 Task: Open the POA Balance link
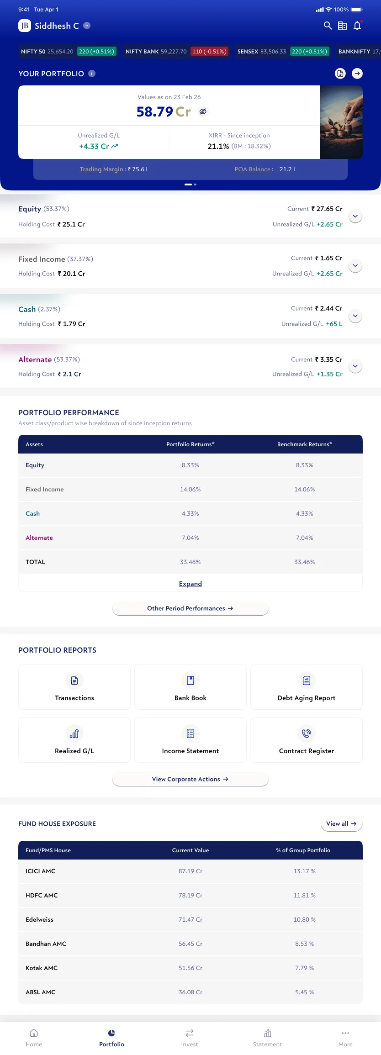pyautogui.click(x=253, y=169)
